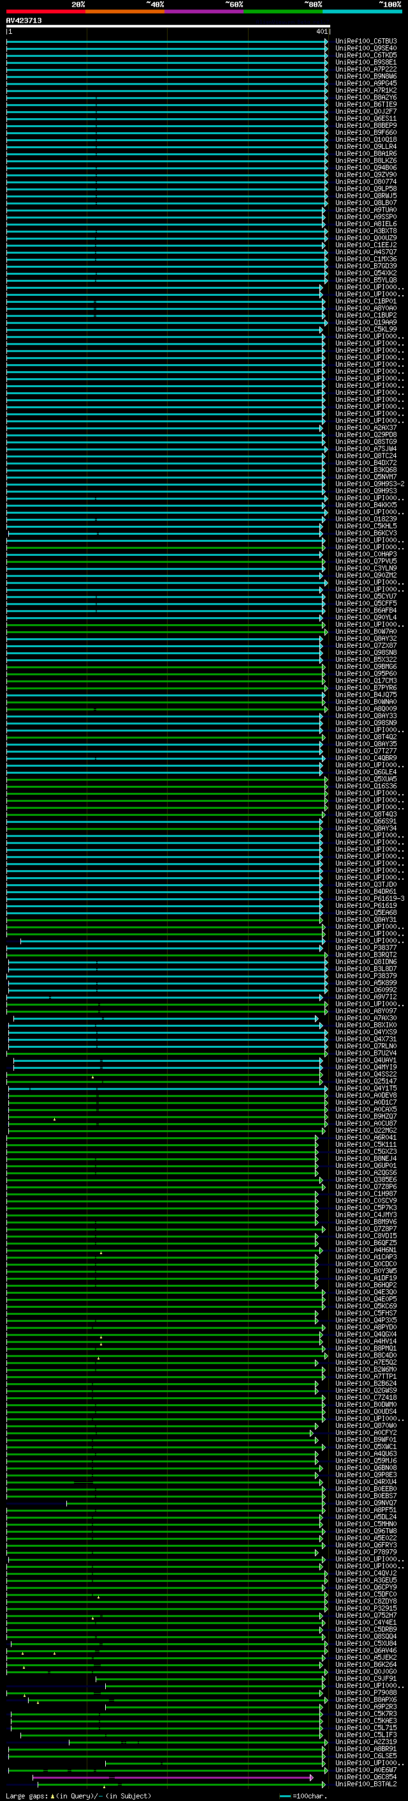Screen dimensions: 408x1801
Task: Select label UniRef100_B8A1R6
Action: point(365,154)
